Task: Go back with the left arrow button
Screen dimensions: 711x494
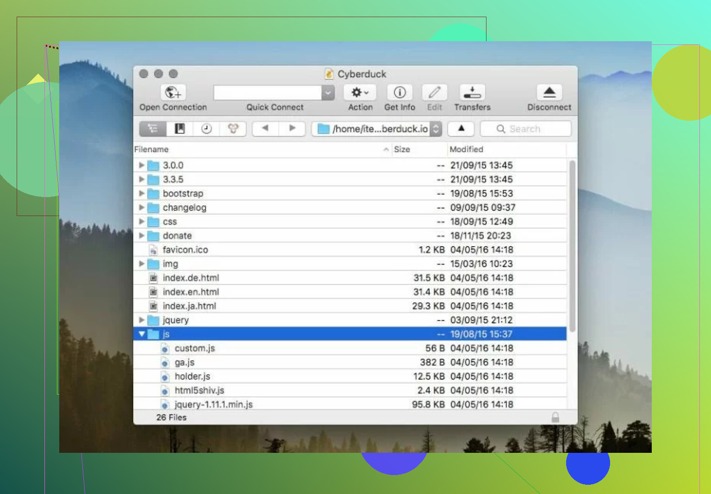Action: [265, 128]
